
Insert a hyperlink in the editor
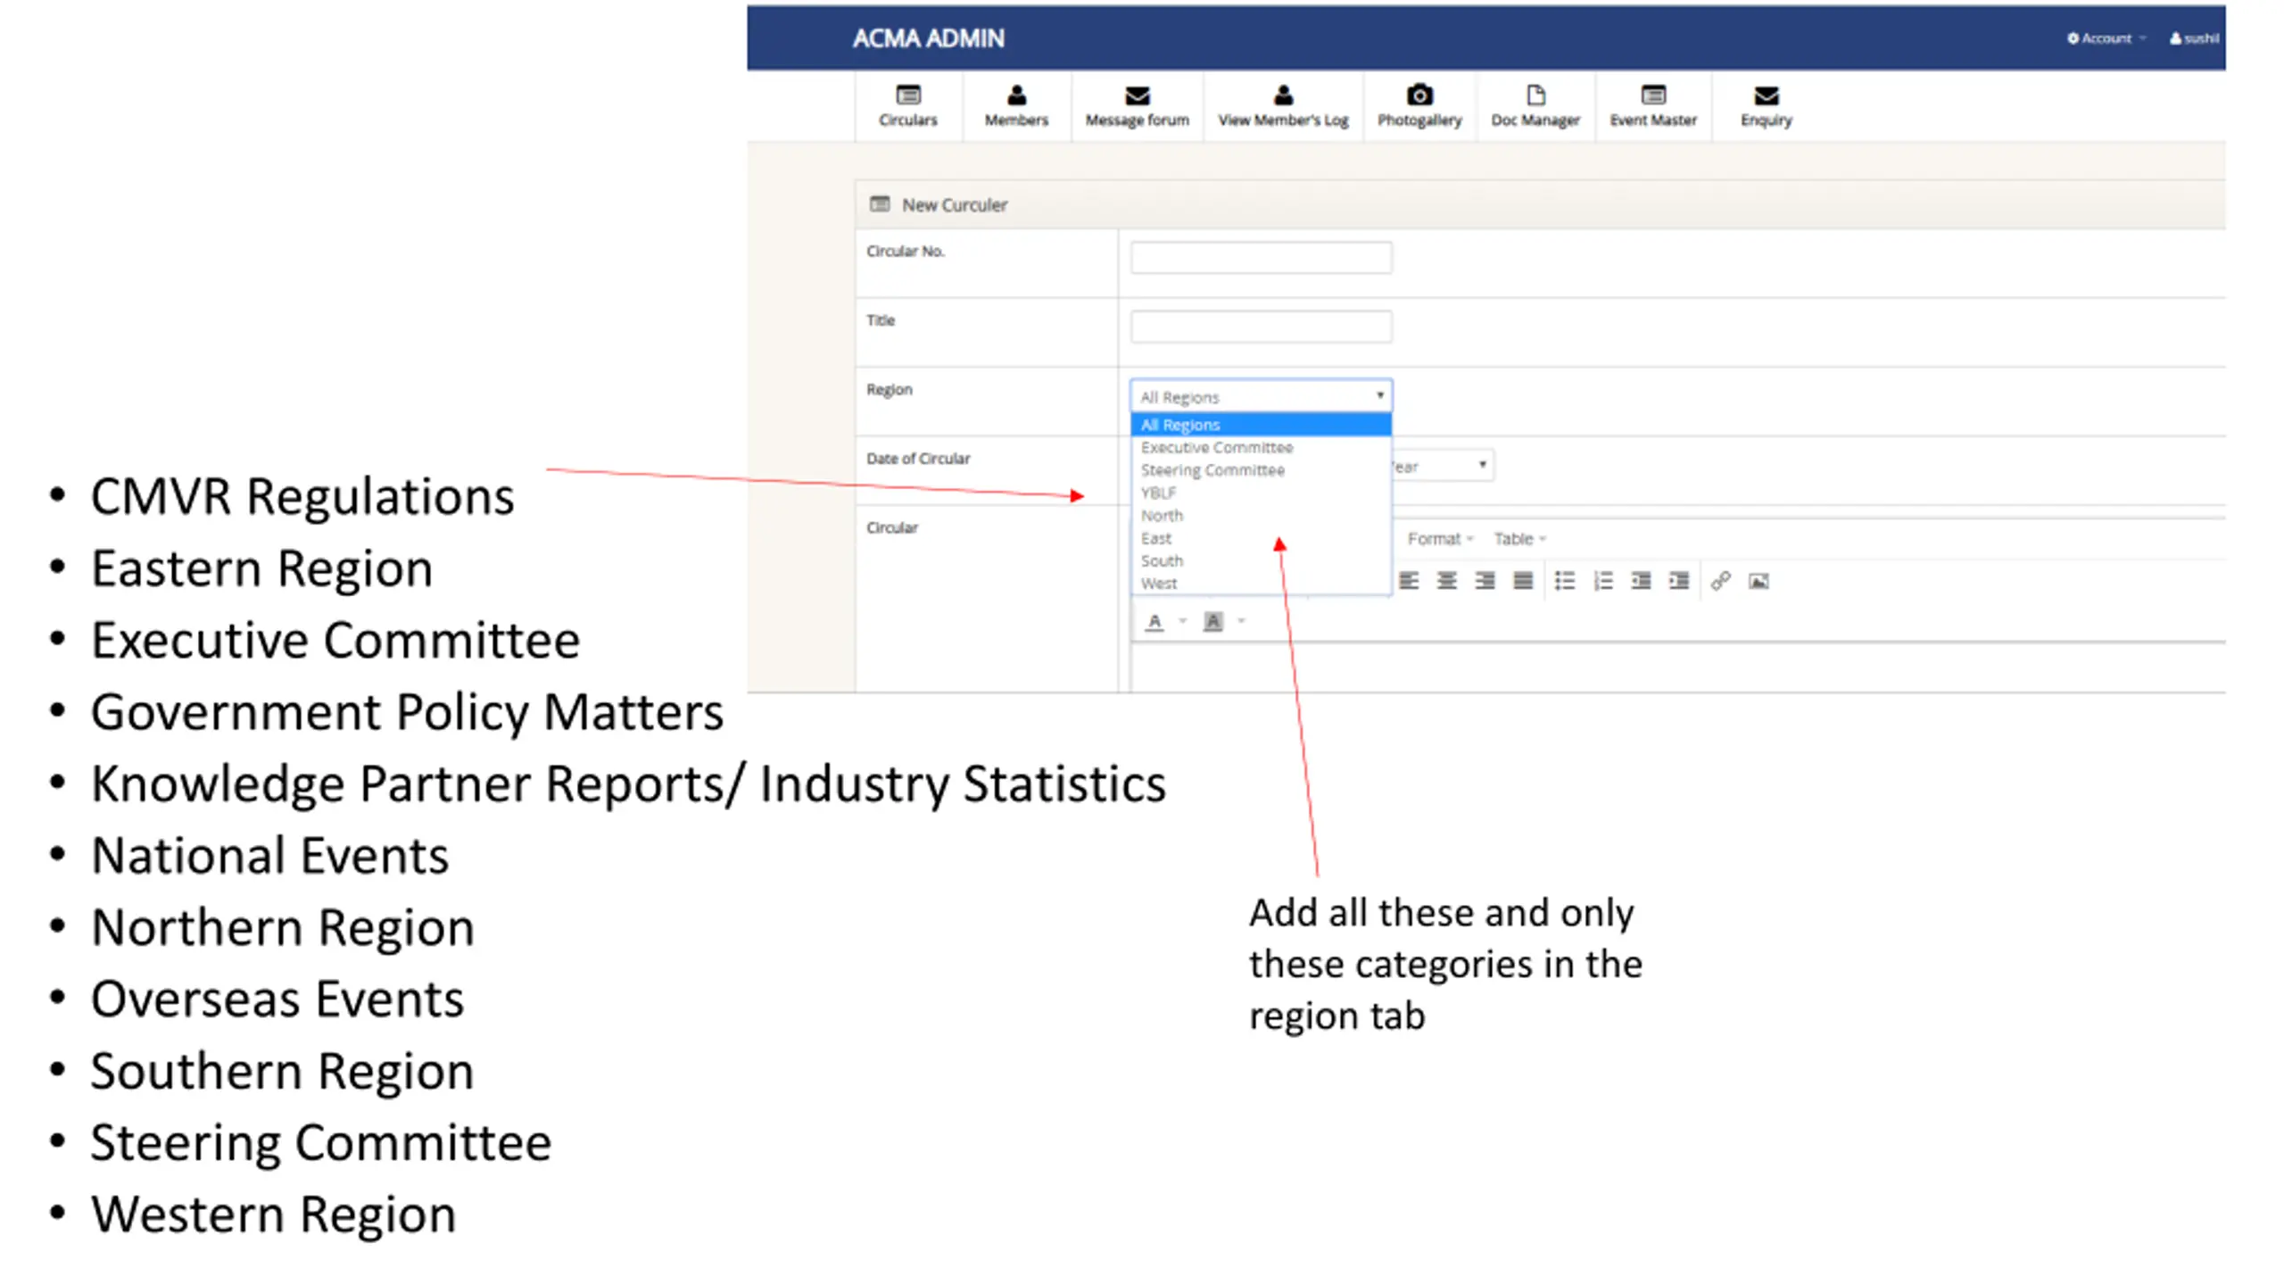(1721, 581)
